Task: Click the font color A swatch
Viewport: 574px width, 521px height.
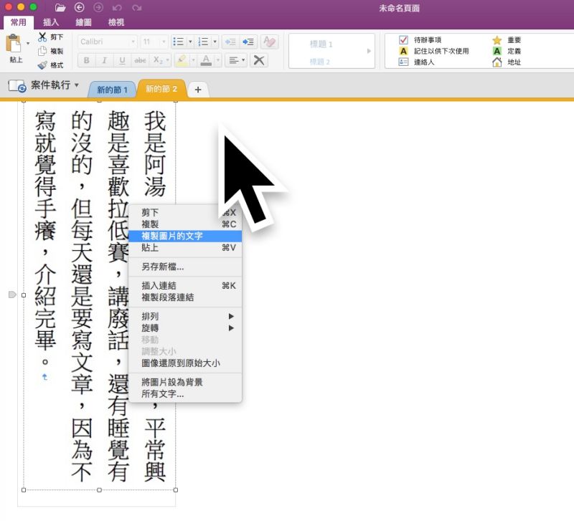Action: click(206, 60)
